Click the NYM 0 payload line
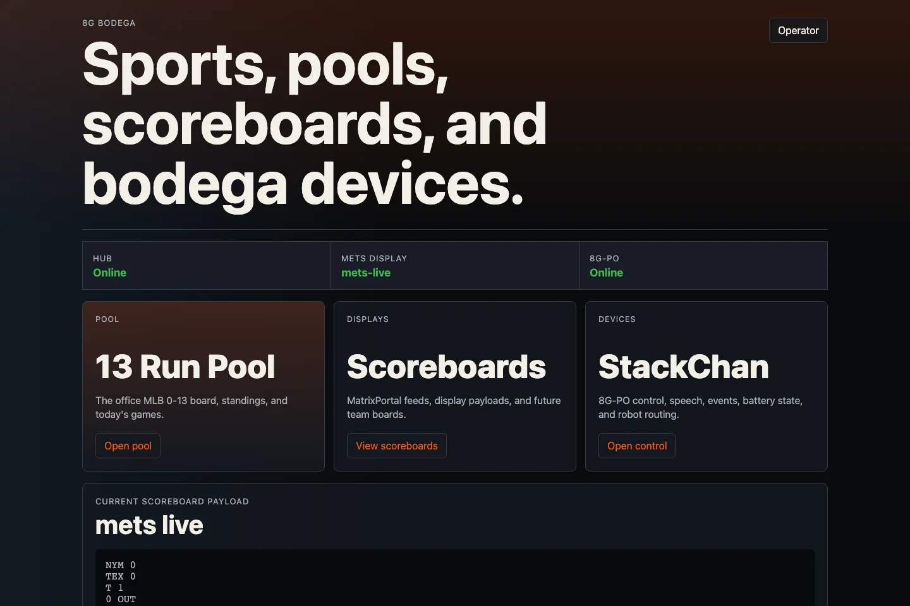Image resolution: width=910 pixels, height=606 pixels. tap(120, 565)
